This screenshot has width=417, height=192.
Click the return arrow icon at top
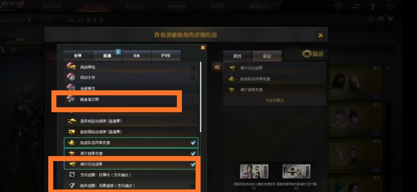click(x=355, y=7)
